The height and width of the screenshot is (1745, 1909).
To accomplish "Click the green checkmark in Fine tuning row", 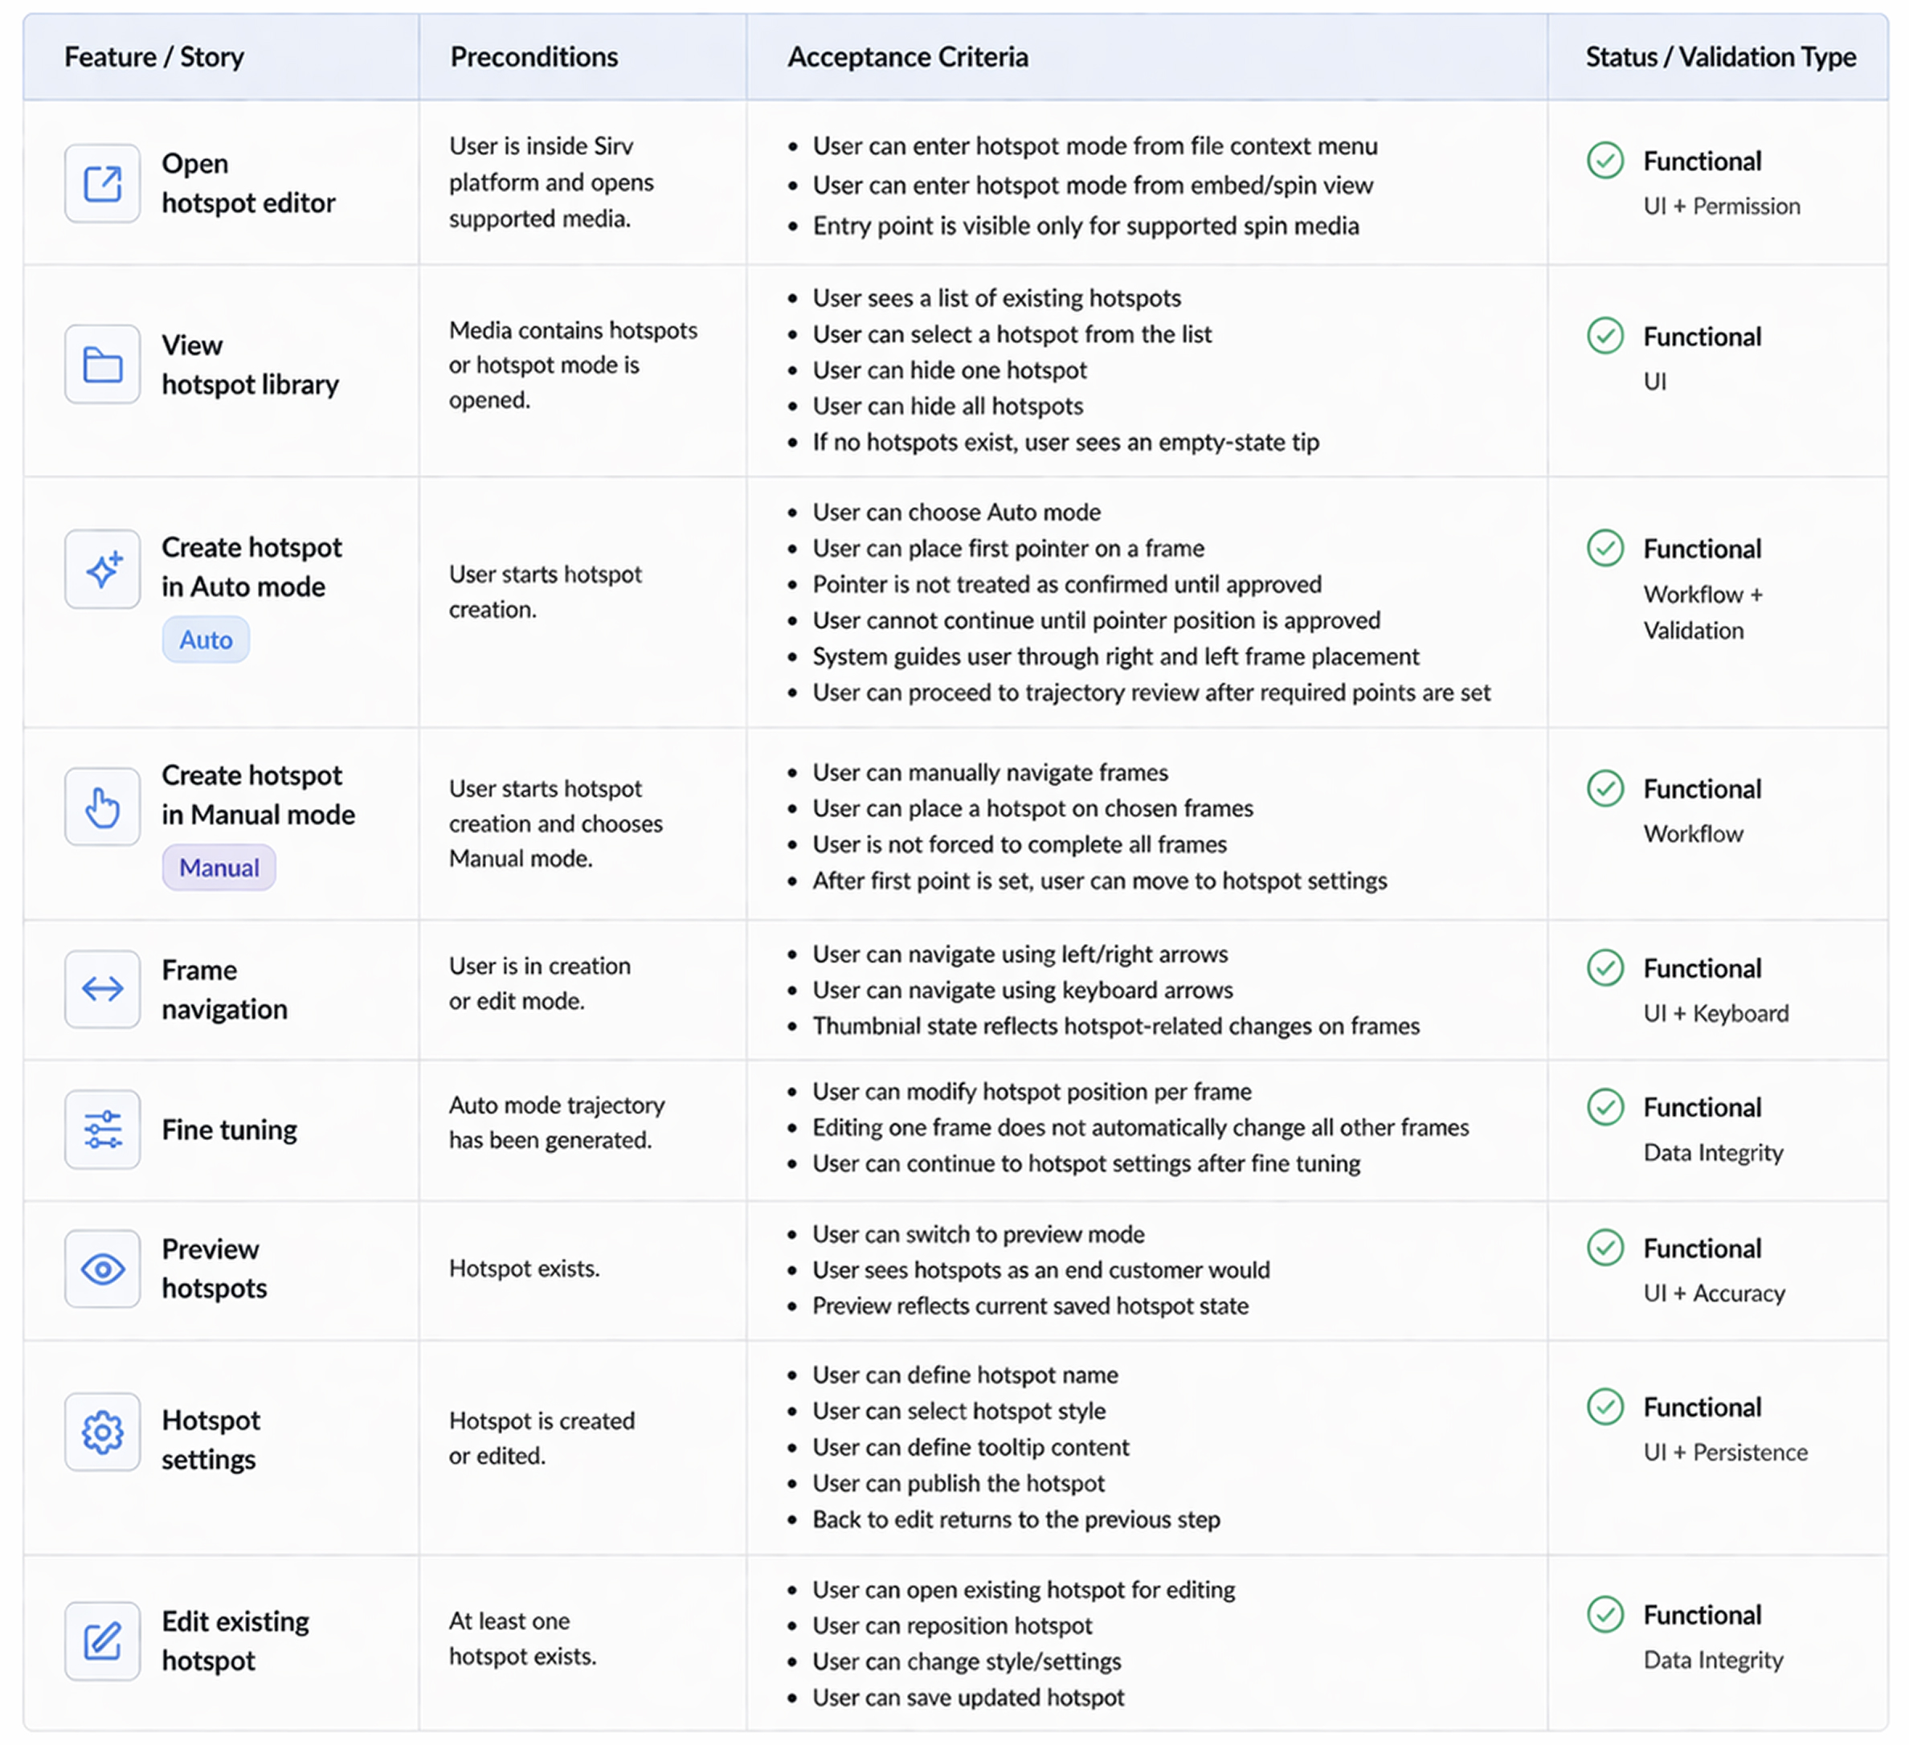I will click(x=1605, y=1107).
